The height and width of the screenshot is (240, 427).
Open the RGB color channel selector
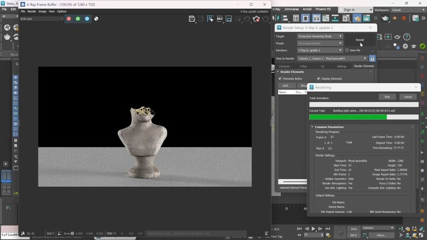click(x=41, y=19)
